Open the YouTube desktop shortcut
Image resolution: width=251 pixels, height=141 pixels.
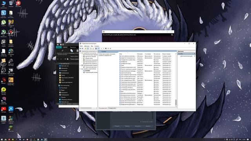coord(4,110)
